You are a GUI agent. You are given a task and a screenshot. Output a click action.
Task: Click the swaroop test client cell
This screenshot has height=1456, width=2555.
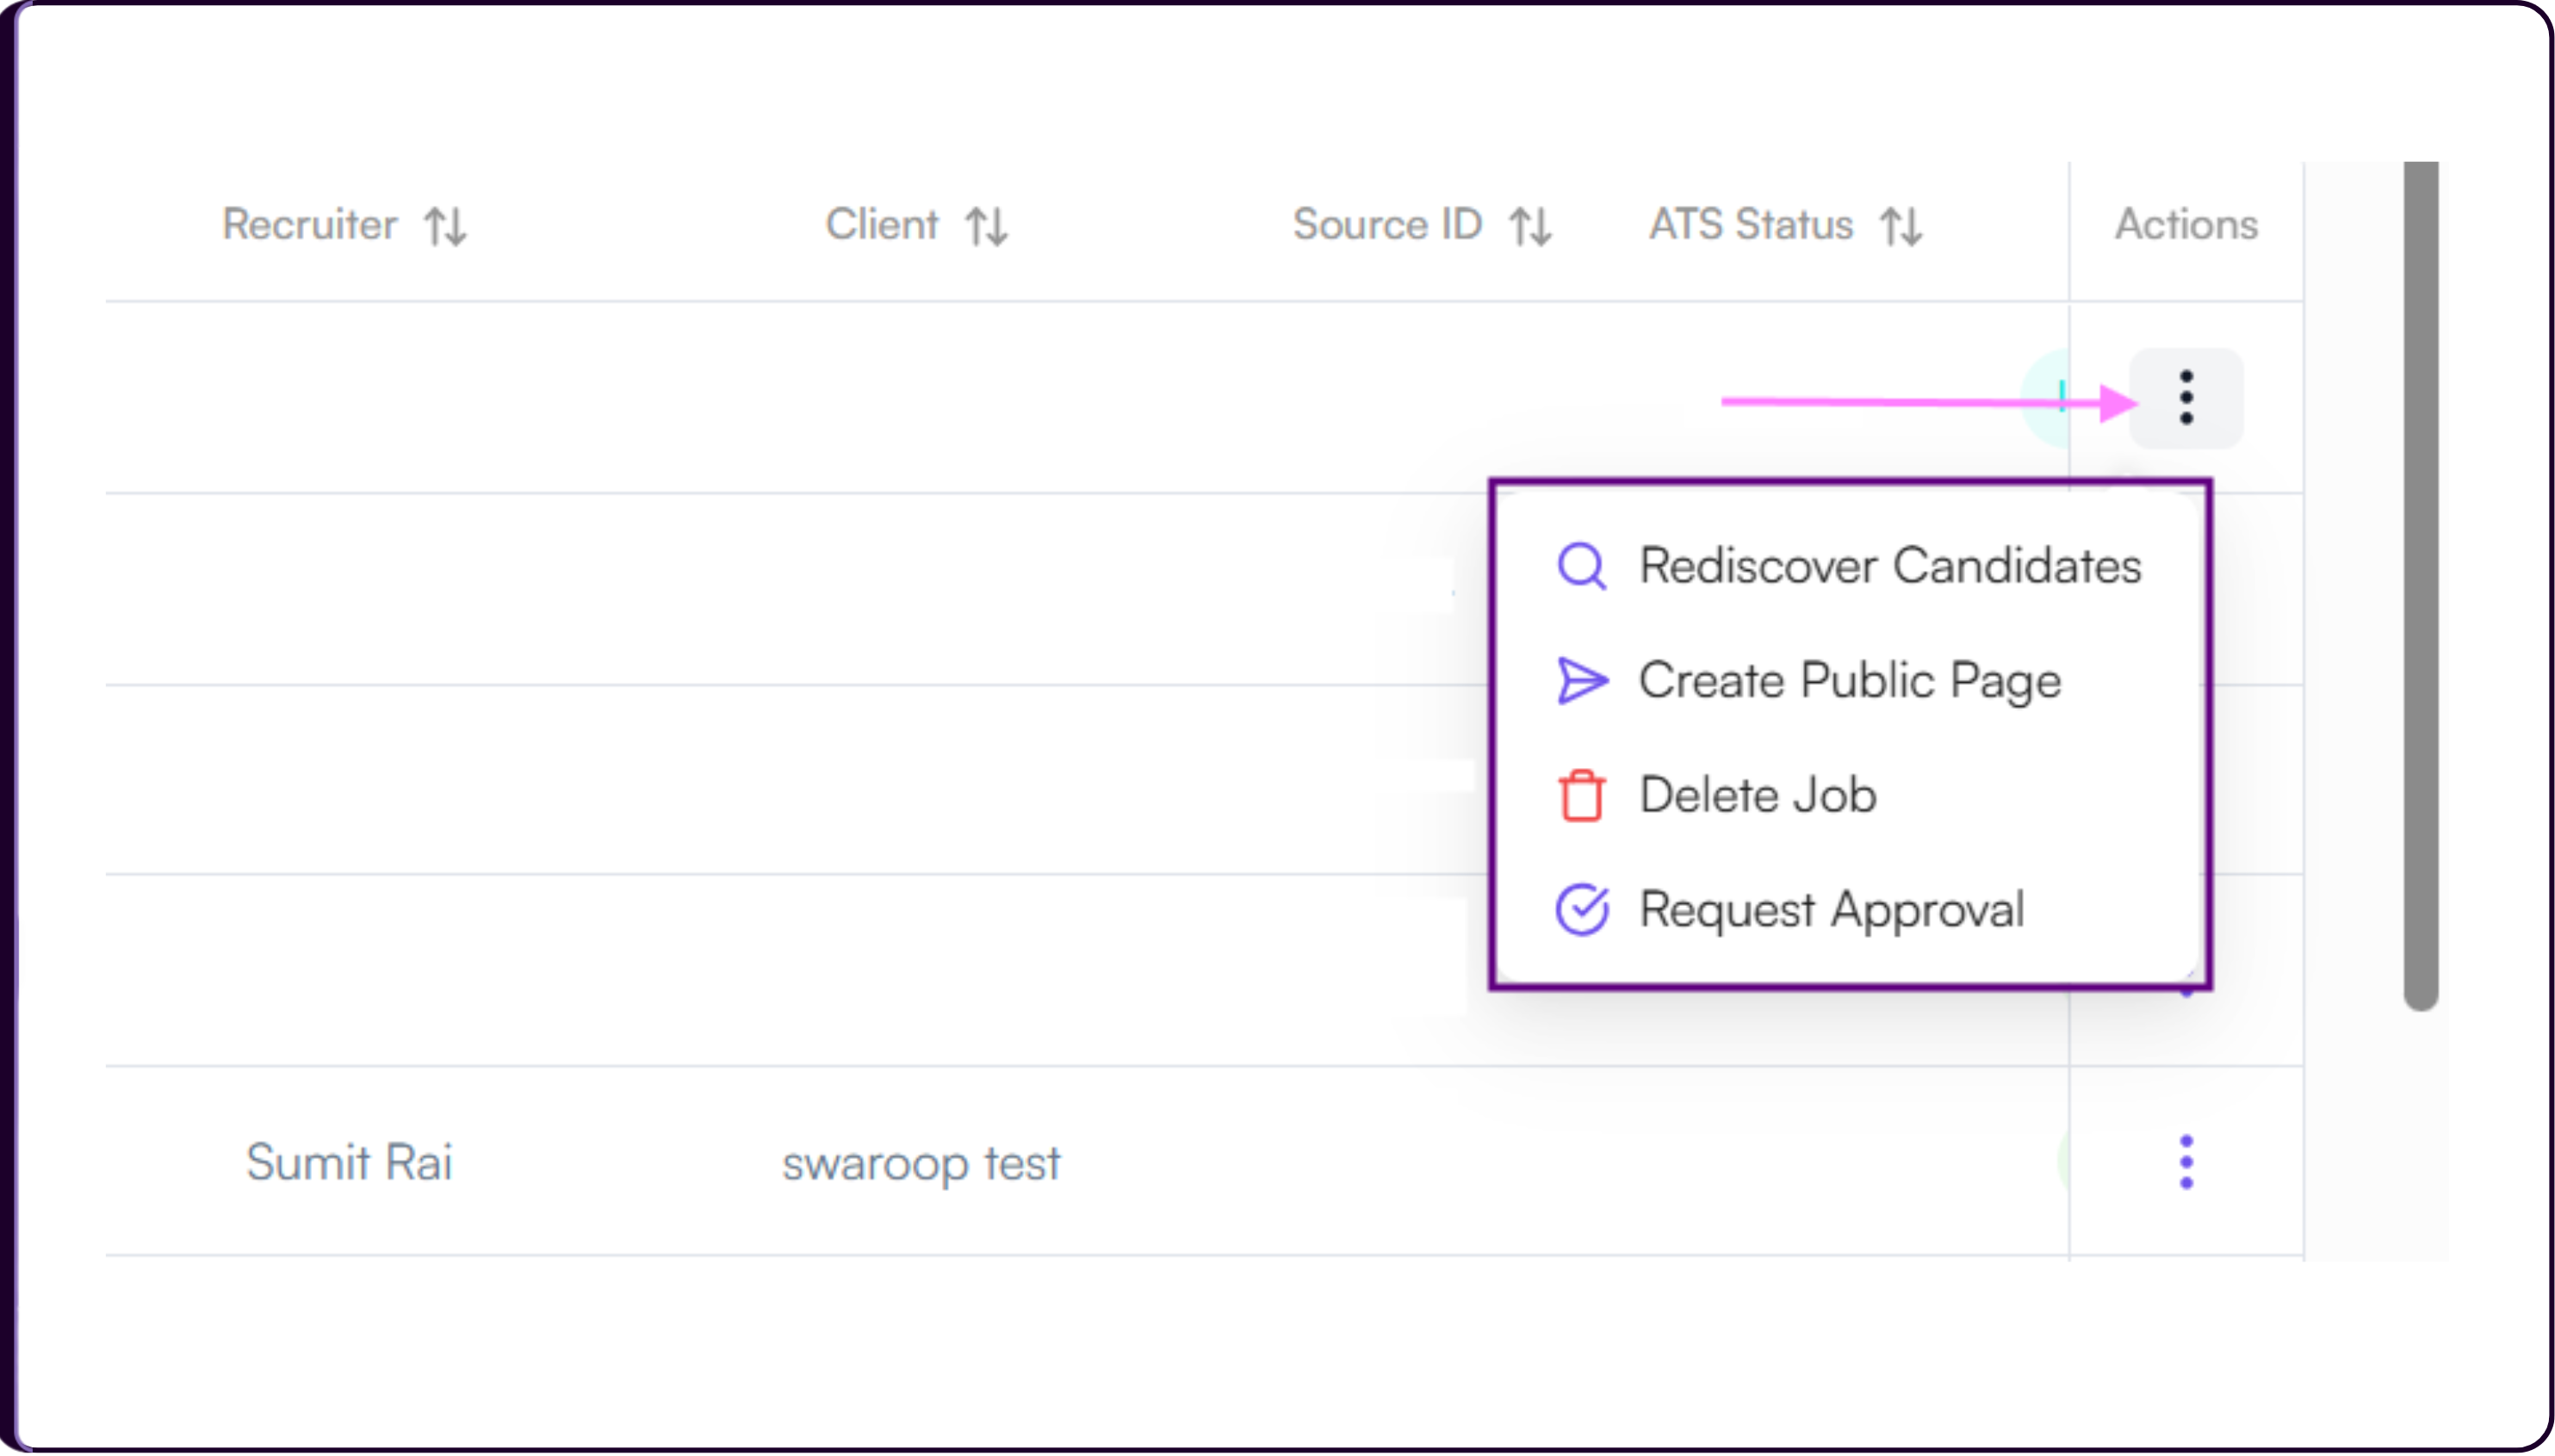tap(921, 1164)
